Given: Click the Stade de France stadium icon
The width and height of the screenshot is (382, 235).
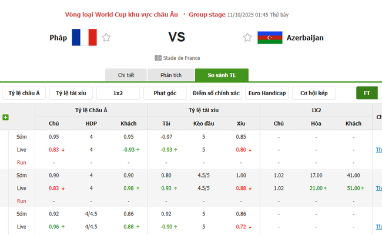Looking at the screenshot, I should [x=158, y=58].
